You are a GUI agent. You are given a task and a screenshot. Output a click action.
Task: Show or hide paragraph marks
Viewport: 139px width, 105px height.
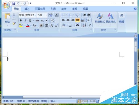coord(90,25)
